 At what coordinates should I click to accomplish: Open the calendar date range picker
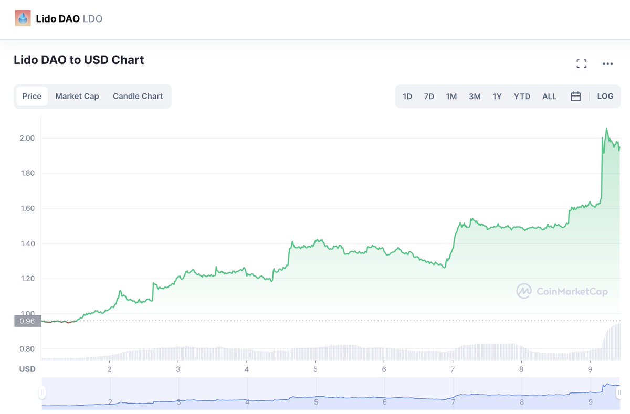575,97
